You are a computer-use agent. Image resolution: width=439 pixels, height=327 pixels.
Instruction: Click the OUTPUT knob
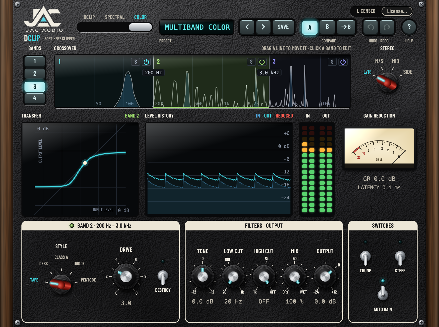pos(325,276)
